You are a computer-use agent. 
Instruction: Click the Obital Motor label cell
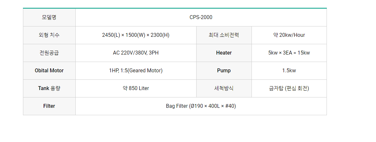click(49, 71)
